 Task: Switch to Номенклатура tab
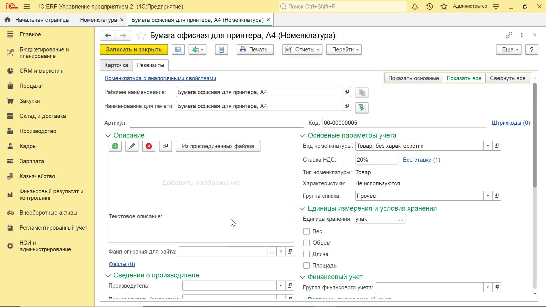98,20
